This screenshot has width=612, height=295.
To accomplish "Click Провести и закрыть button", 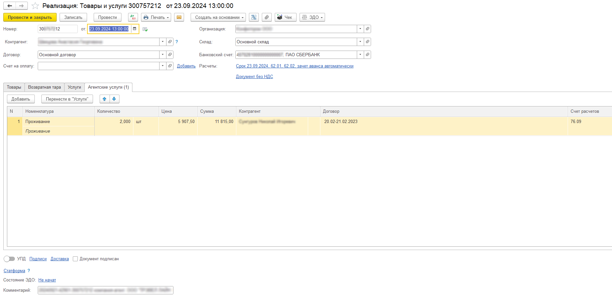I will [x=30, y=17].
